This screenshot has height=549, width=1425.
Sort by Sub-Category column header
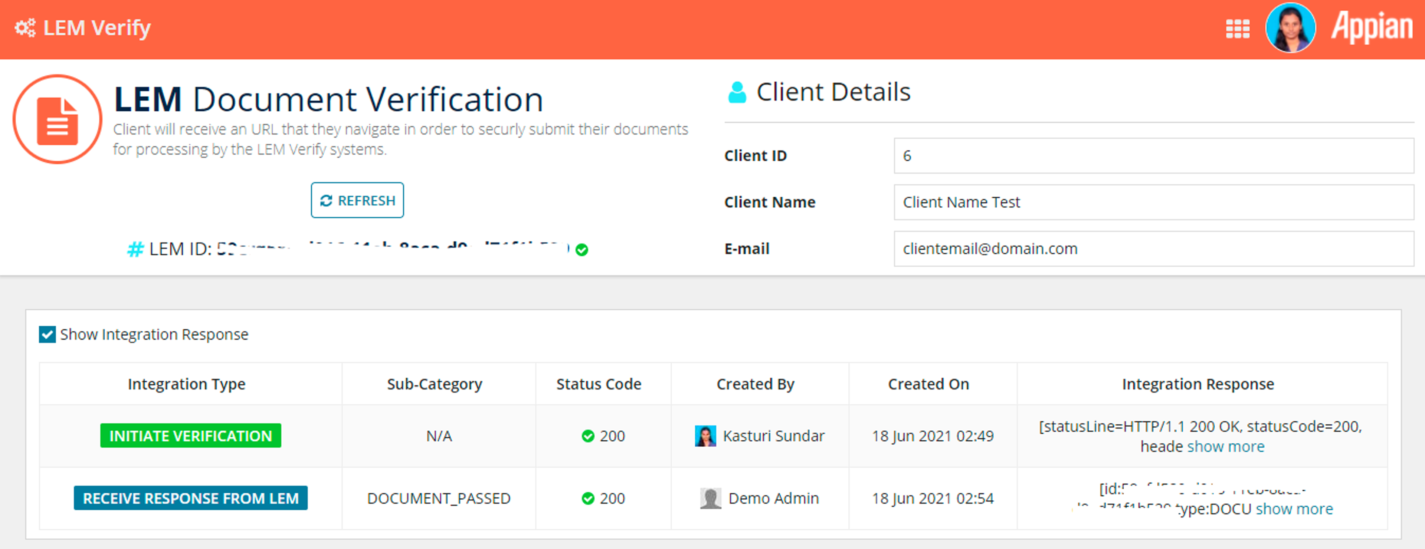pos(434,384)
